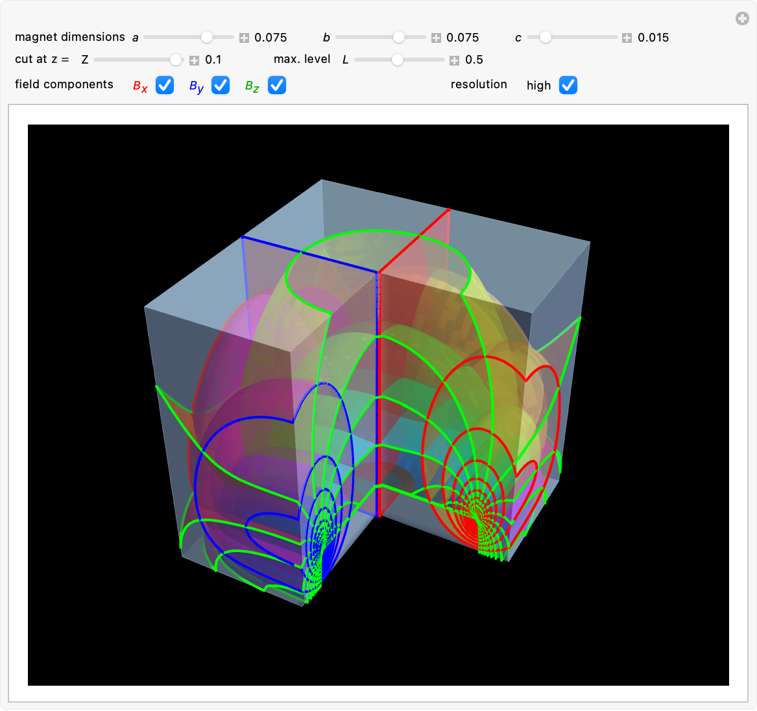Click the magnet dimension a slider thumb
The image size is (757, 711).
click(207, 38)
